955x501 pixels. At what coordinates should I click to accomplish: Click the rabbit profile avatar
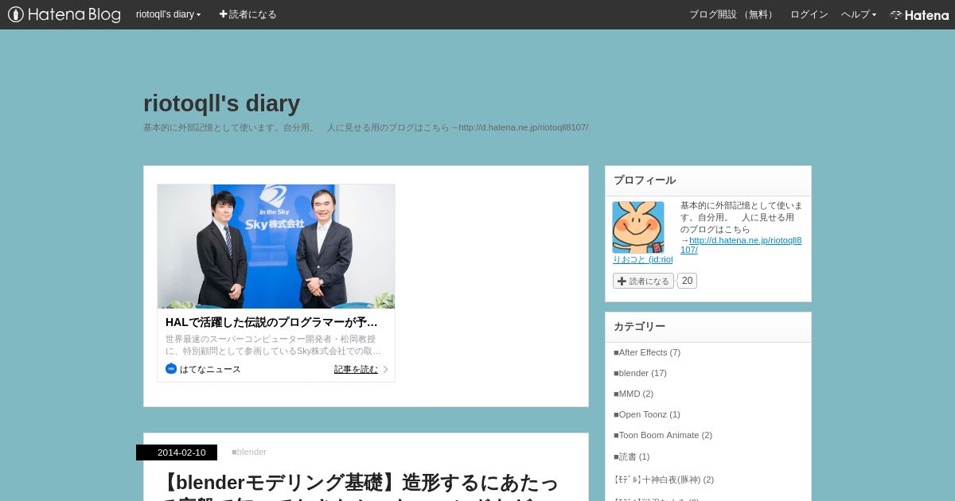click(638, 227)
